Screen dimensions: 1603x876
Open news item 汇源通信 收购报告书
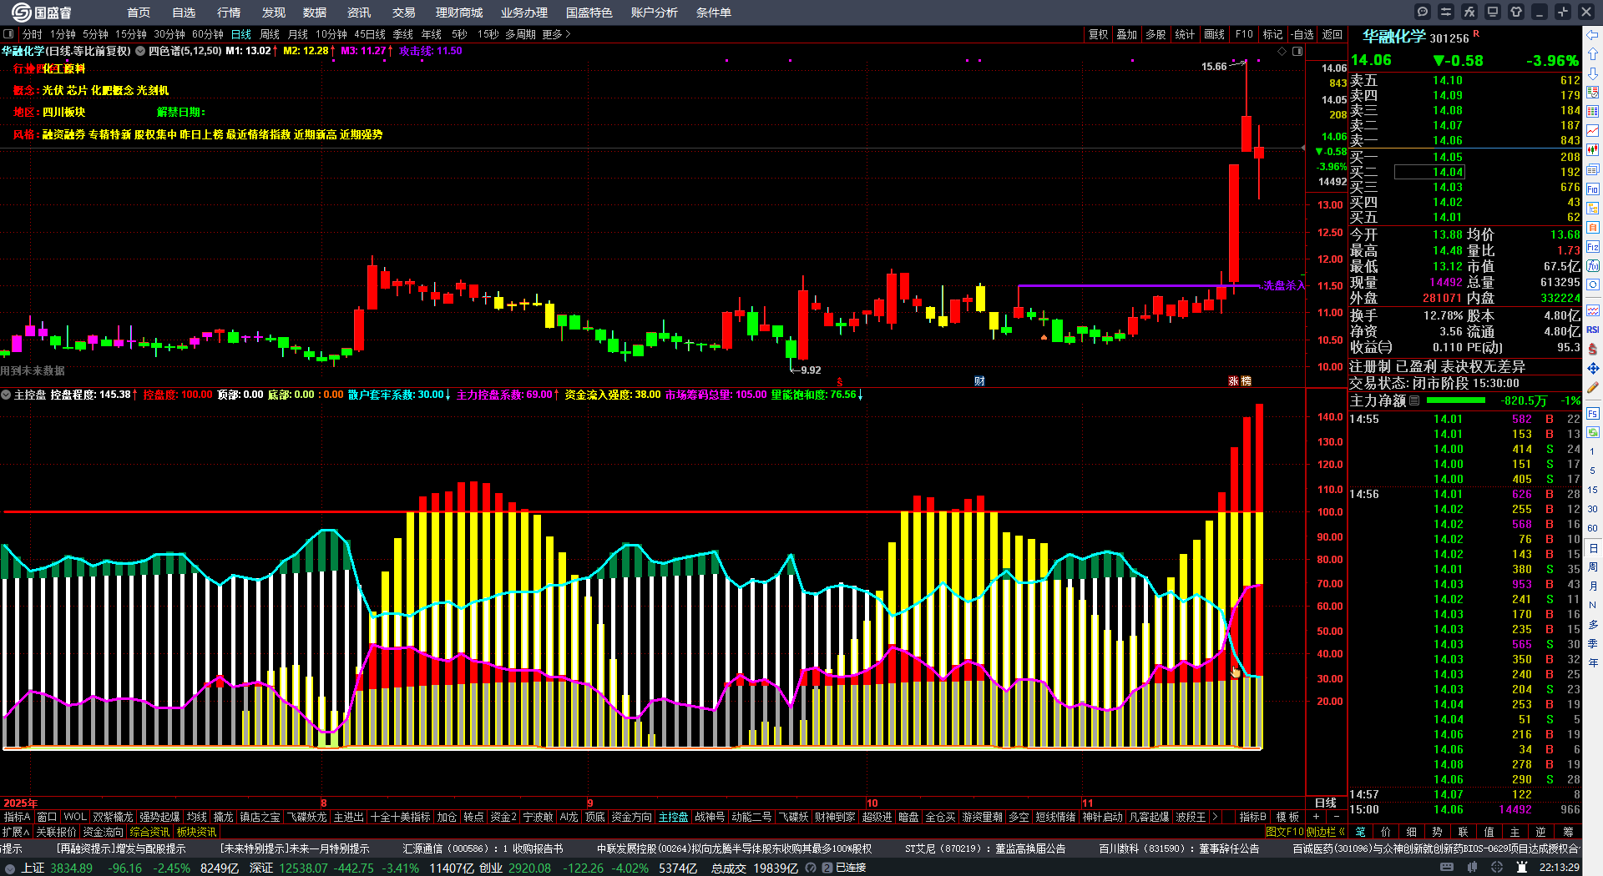(483, 848)
